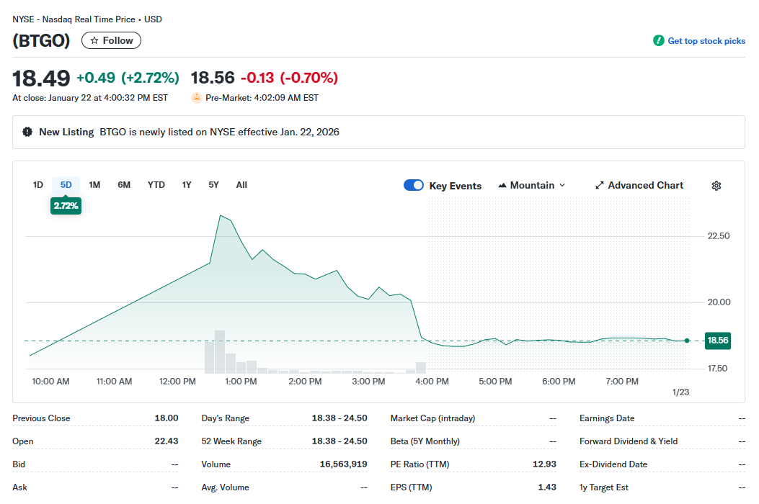Click the green top stock picks icon
The height and width of the screenshot is (504, 759).
point(658,41)
